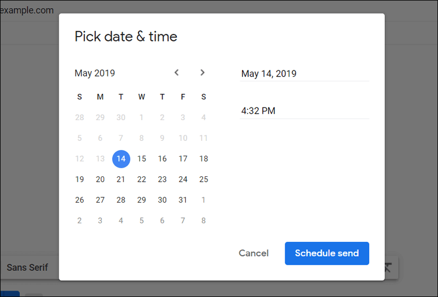
Task: Select May 20 in calendar grid
Action: point(100,179)
